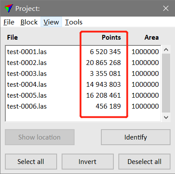Select test-0004.las in the list

83,85
